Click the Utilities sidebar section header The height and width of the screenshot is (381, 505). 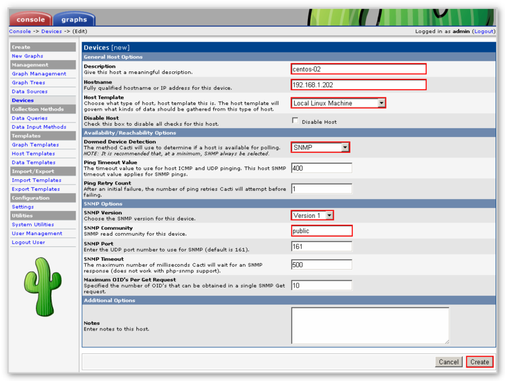(x=43, y=215)
